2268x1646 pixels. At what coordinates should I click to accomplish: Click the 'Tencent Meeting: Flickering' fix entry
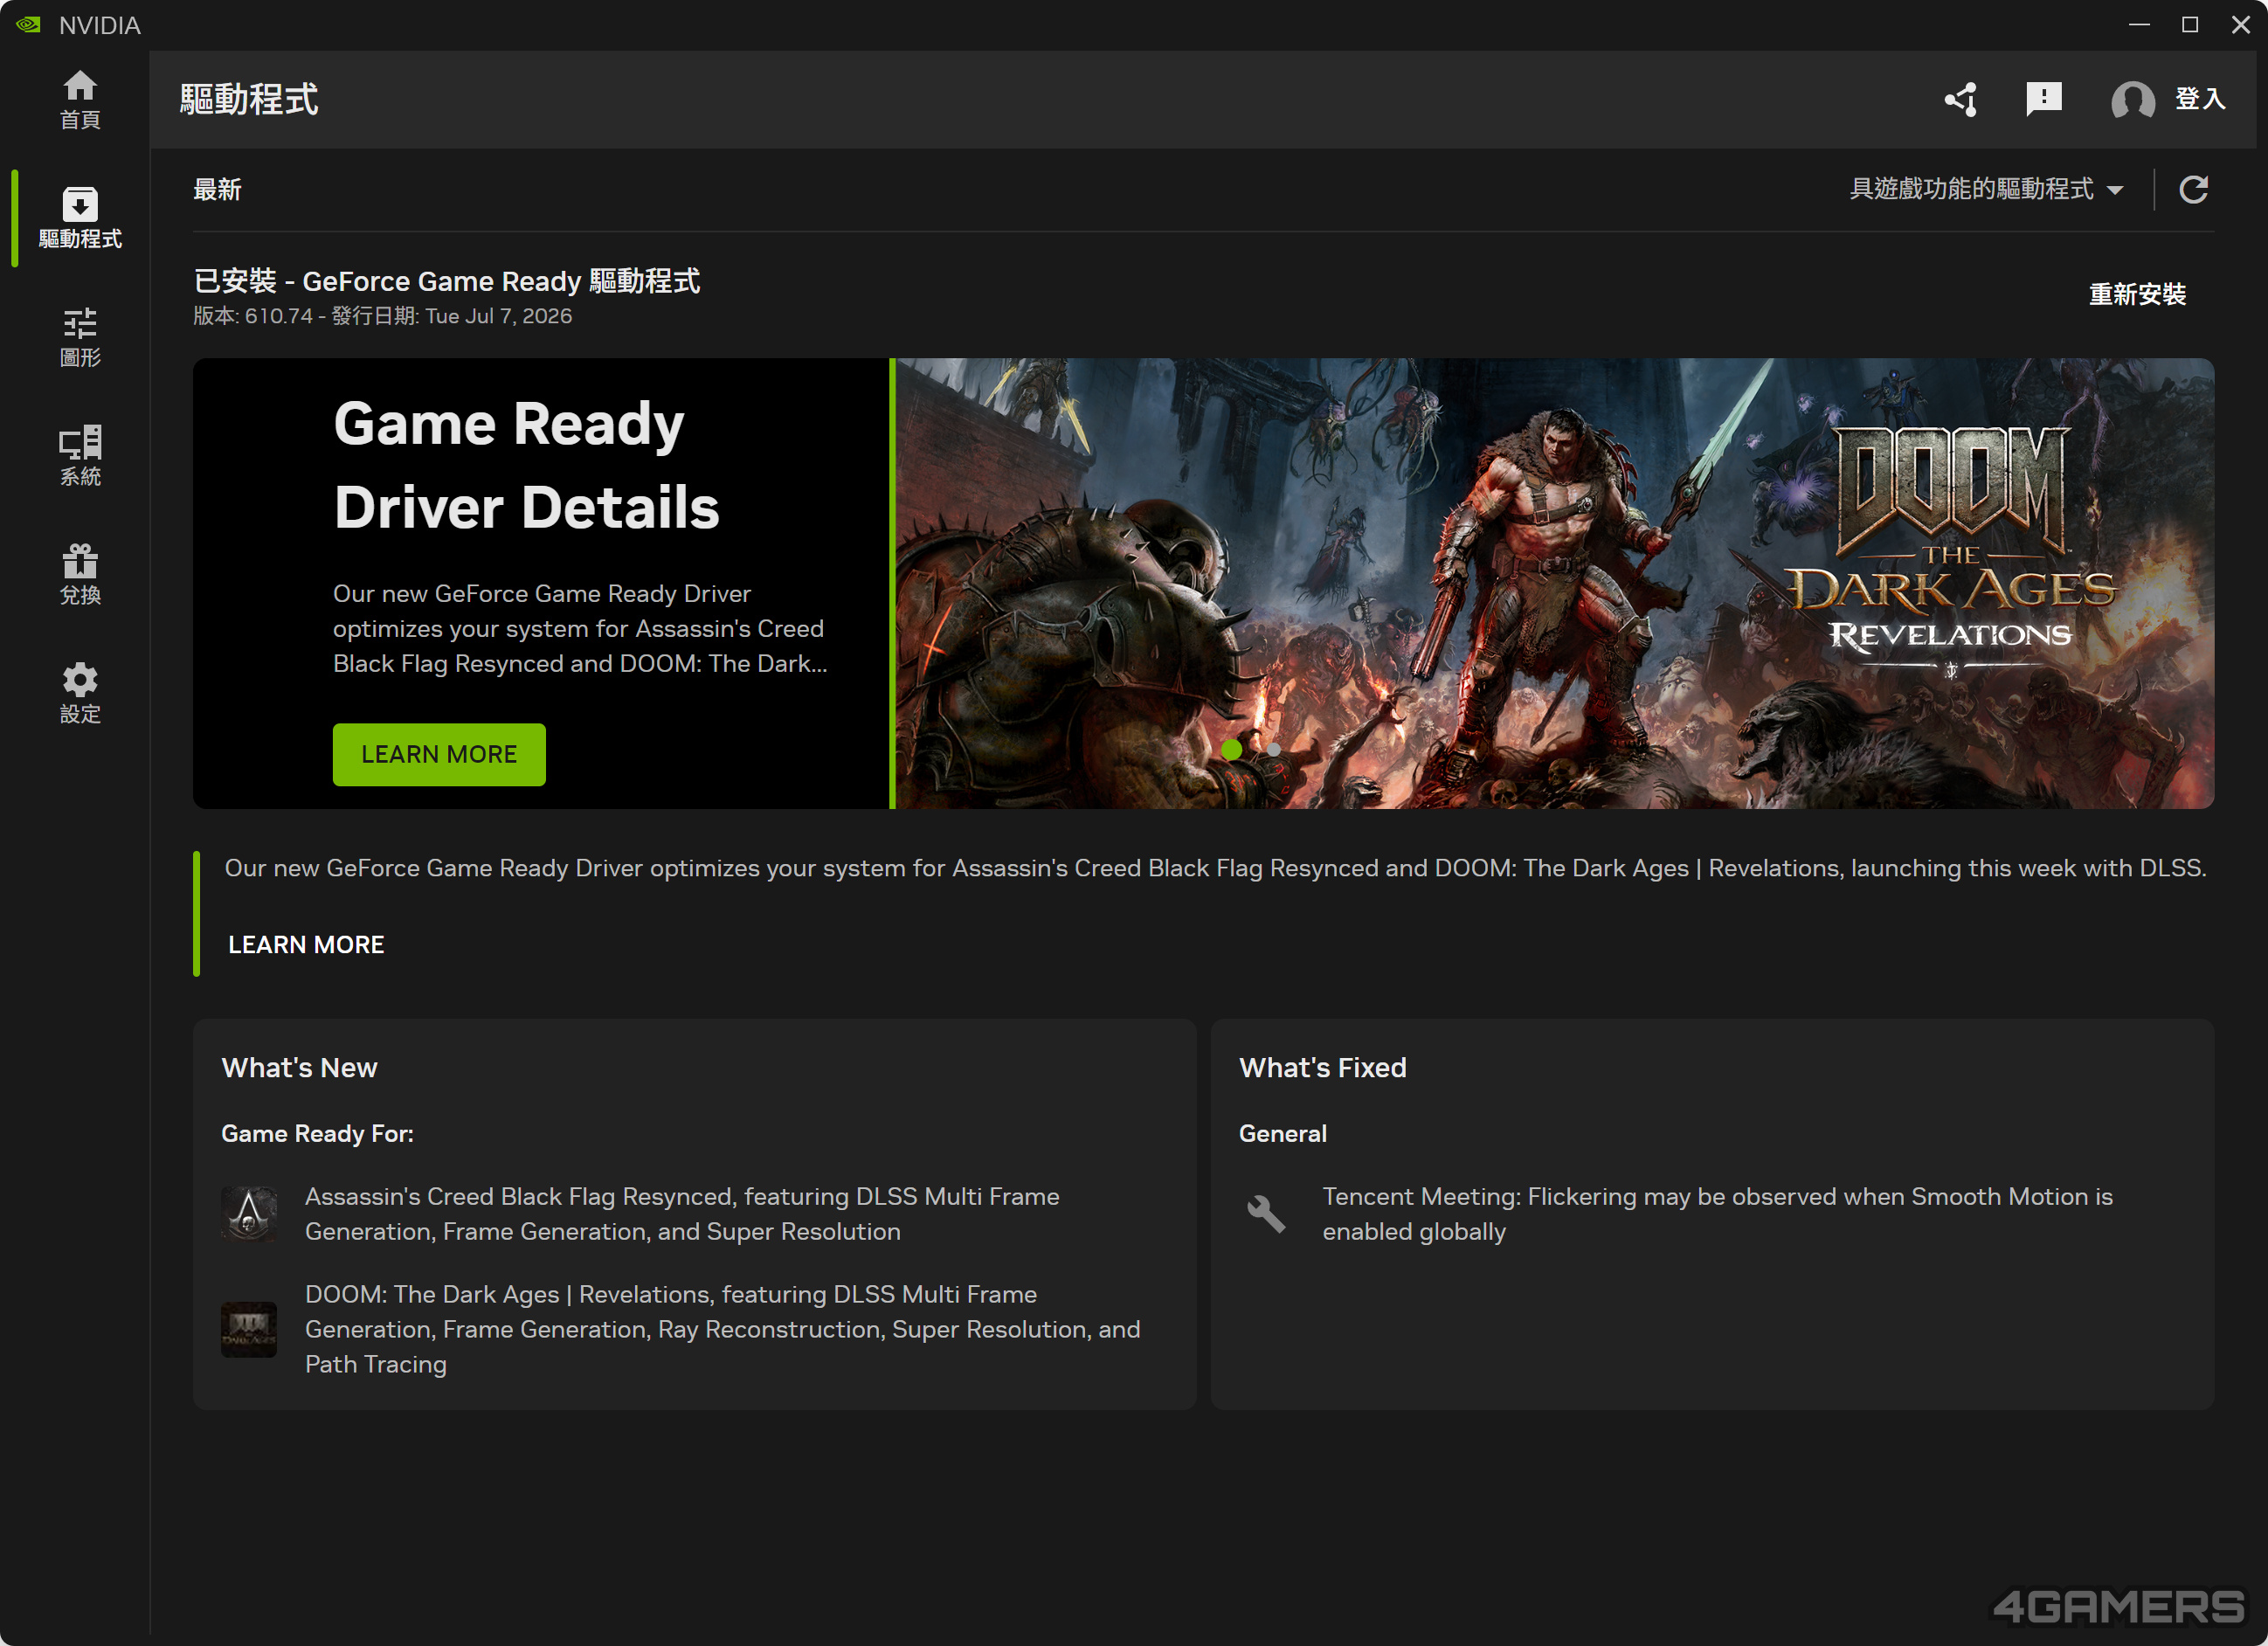click(1717, 1213)
